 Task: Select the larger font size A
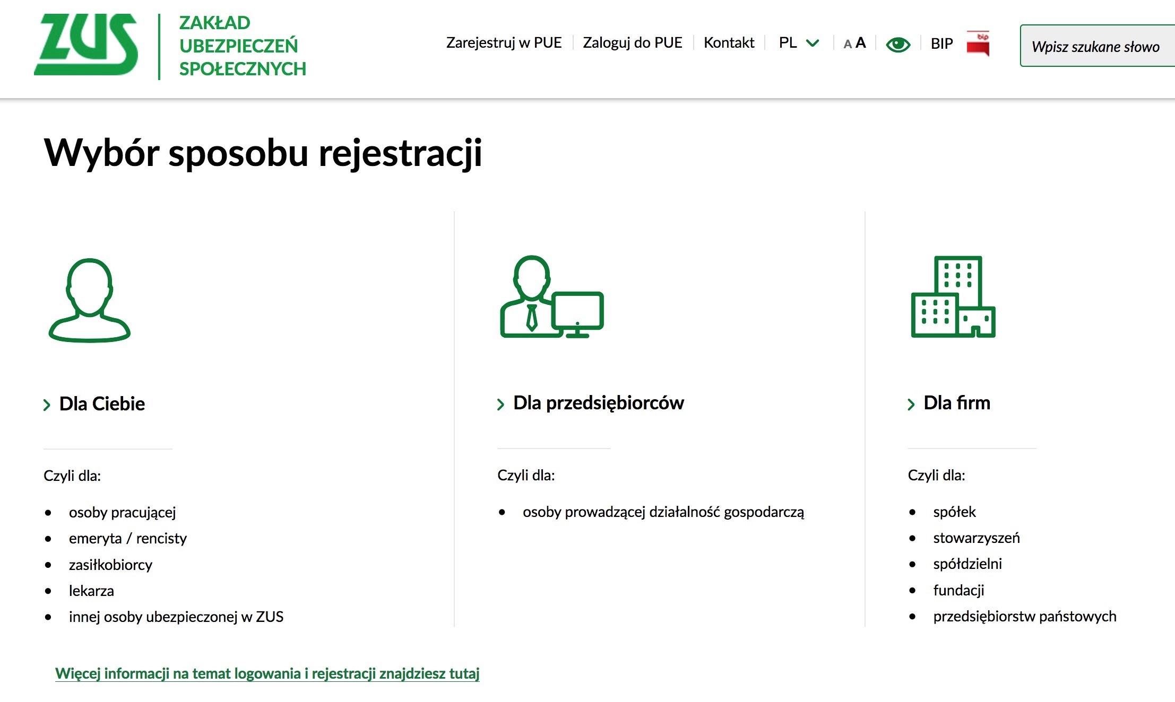point(860,43)
